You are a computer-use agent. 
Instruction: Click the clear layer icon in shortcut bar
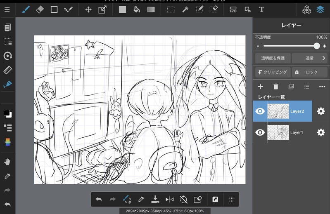(x=197, y=199)
